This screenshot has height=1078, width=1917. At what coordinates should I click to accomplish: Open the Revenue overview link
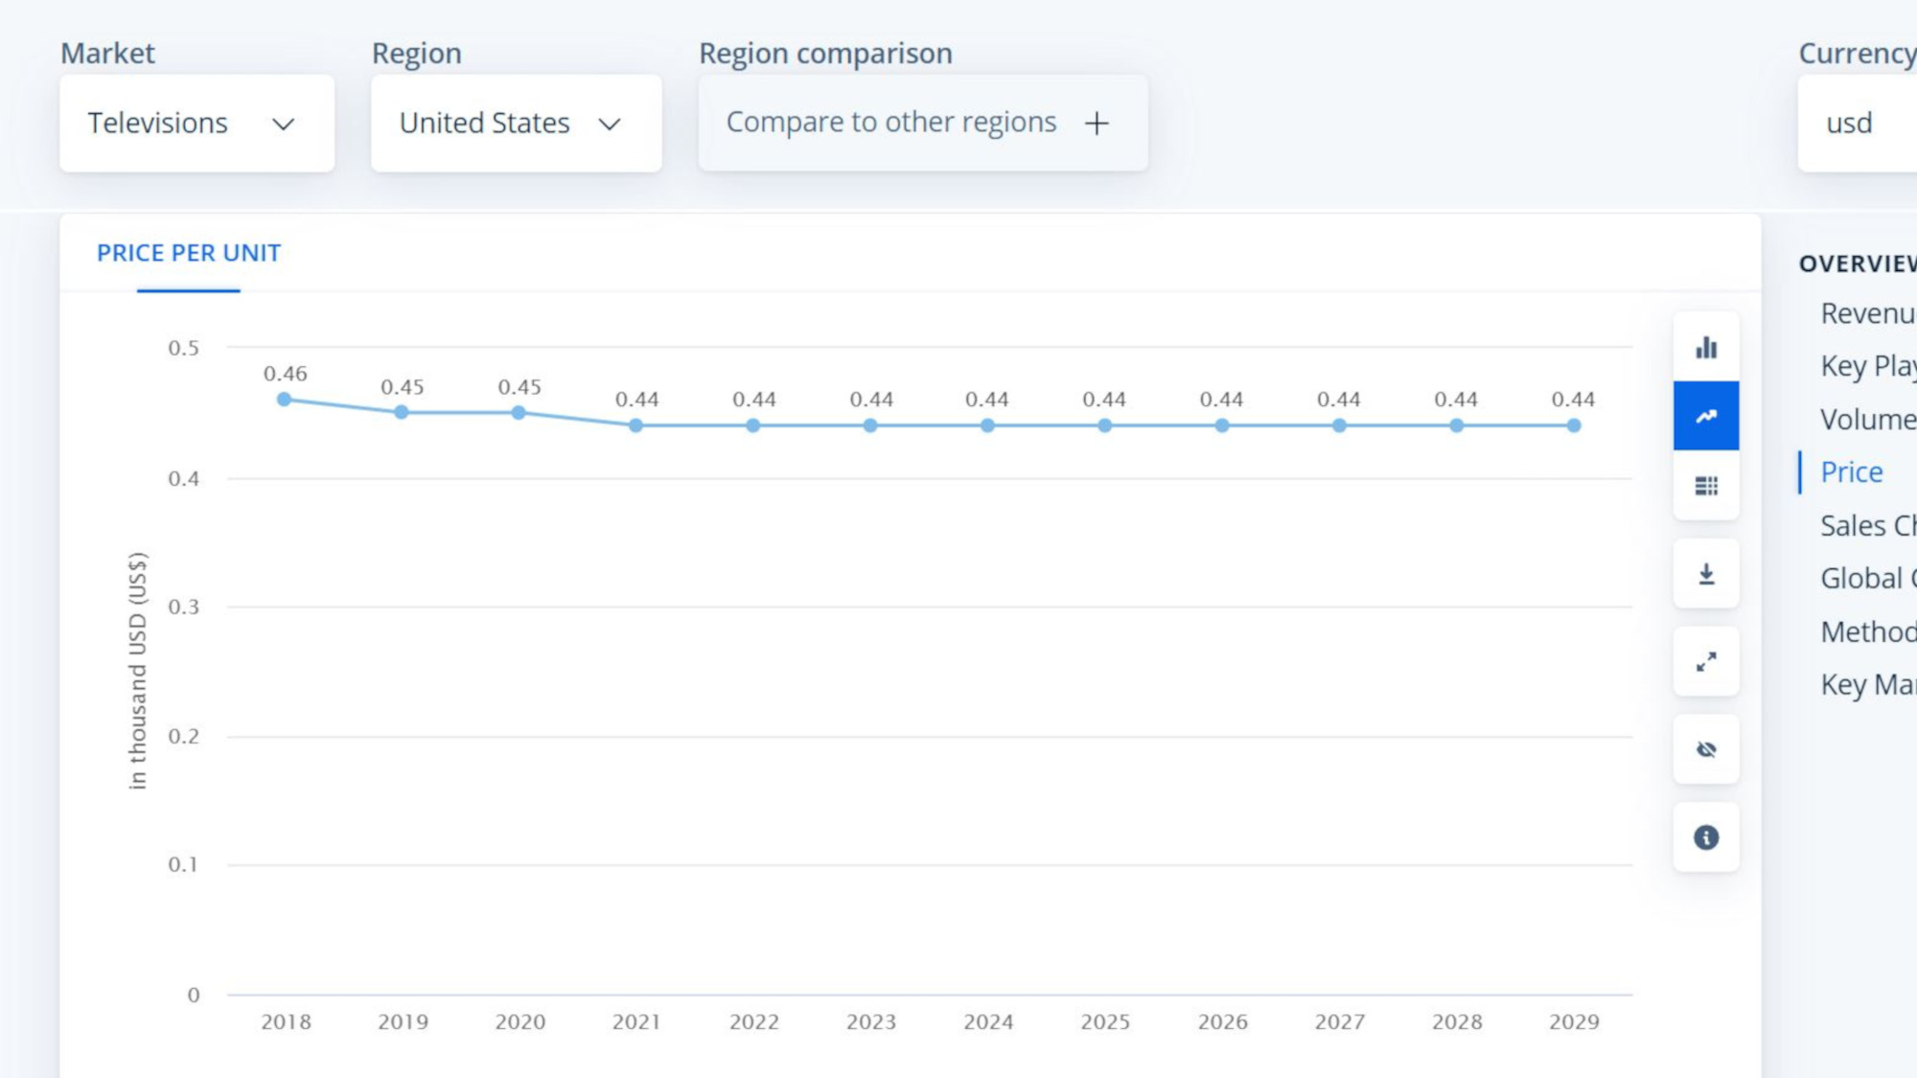[x=1866, y=313]
